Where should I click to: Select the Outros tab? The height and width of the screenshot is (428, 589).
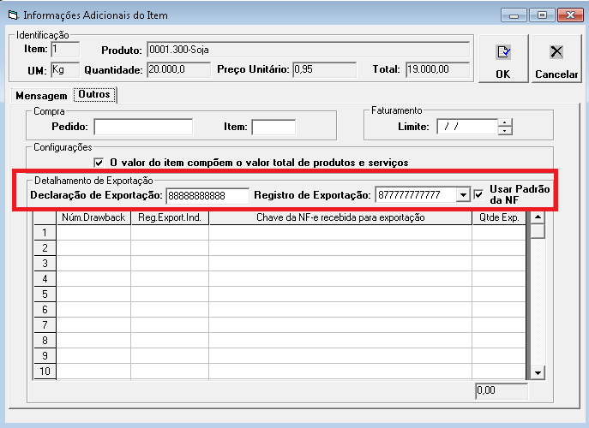93,94
